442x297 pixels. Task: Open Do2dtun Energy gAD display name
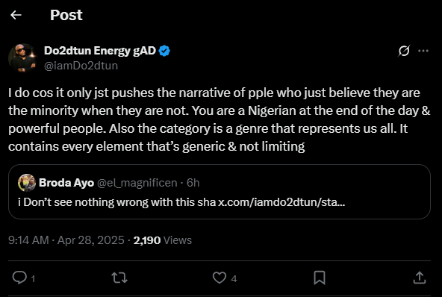[x=100, y=51]
